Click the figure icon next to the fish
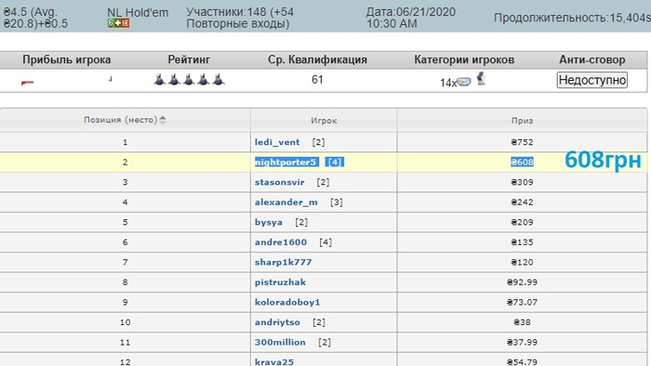Image resolution: width=651 pixels, height=366 pixels. pyautogui.click(x=481, y=78)
